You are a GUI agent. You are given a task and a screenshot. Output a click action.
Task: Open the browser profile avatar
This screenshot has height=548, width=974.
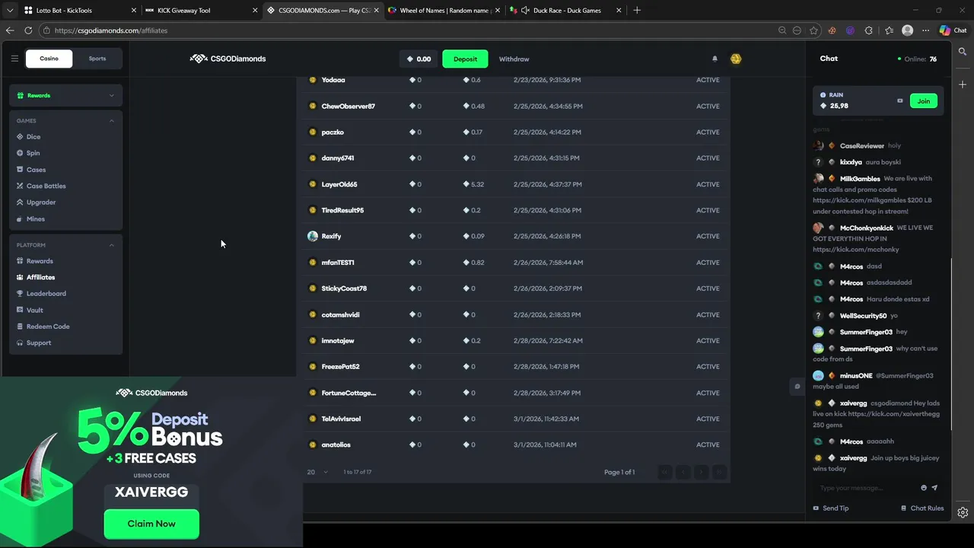click(907, 30)
